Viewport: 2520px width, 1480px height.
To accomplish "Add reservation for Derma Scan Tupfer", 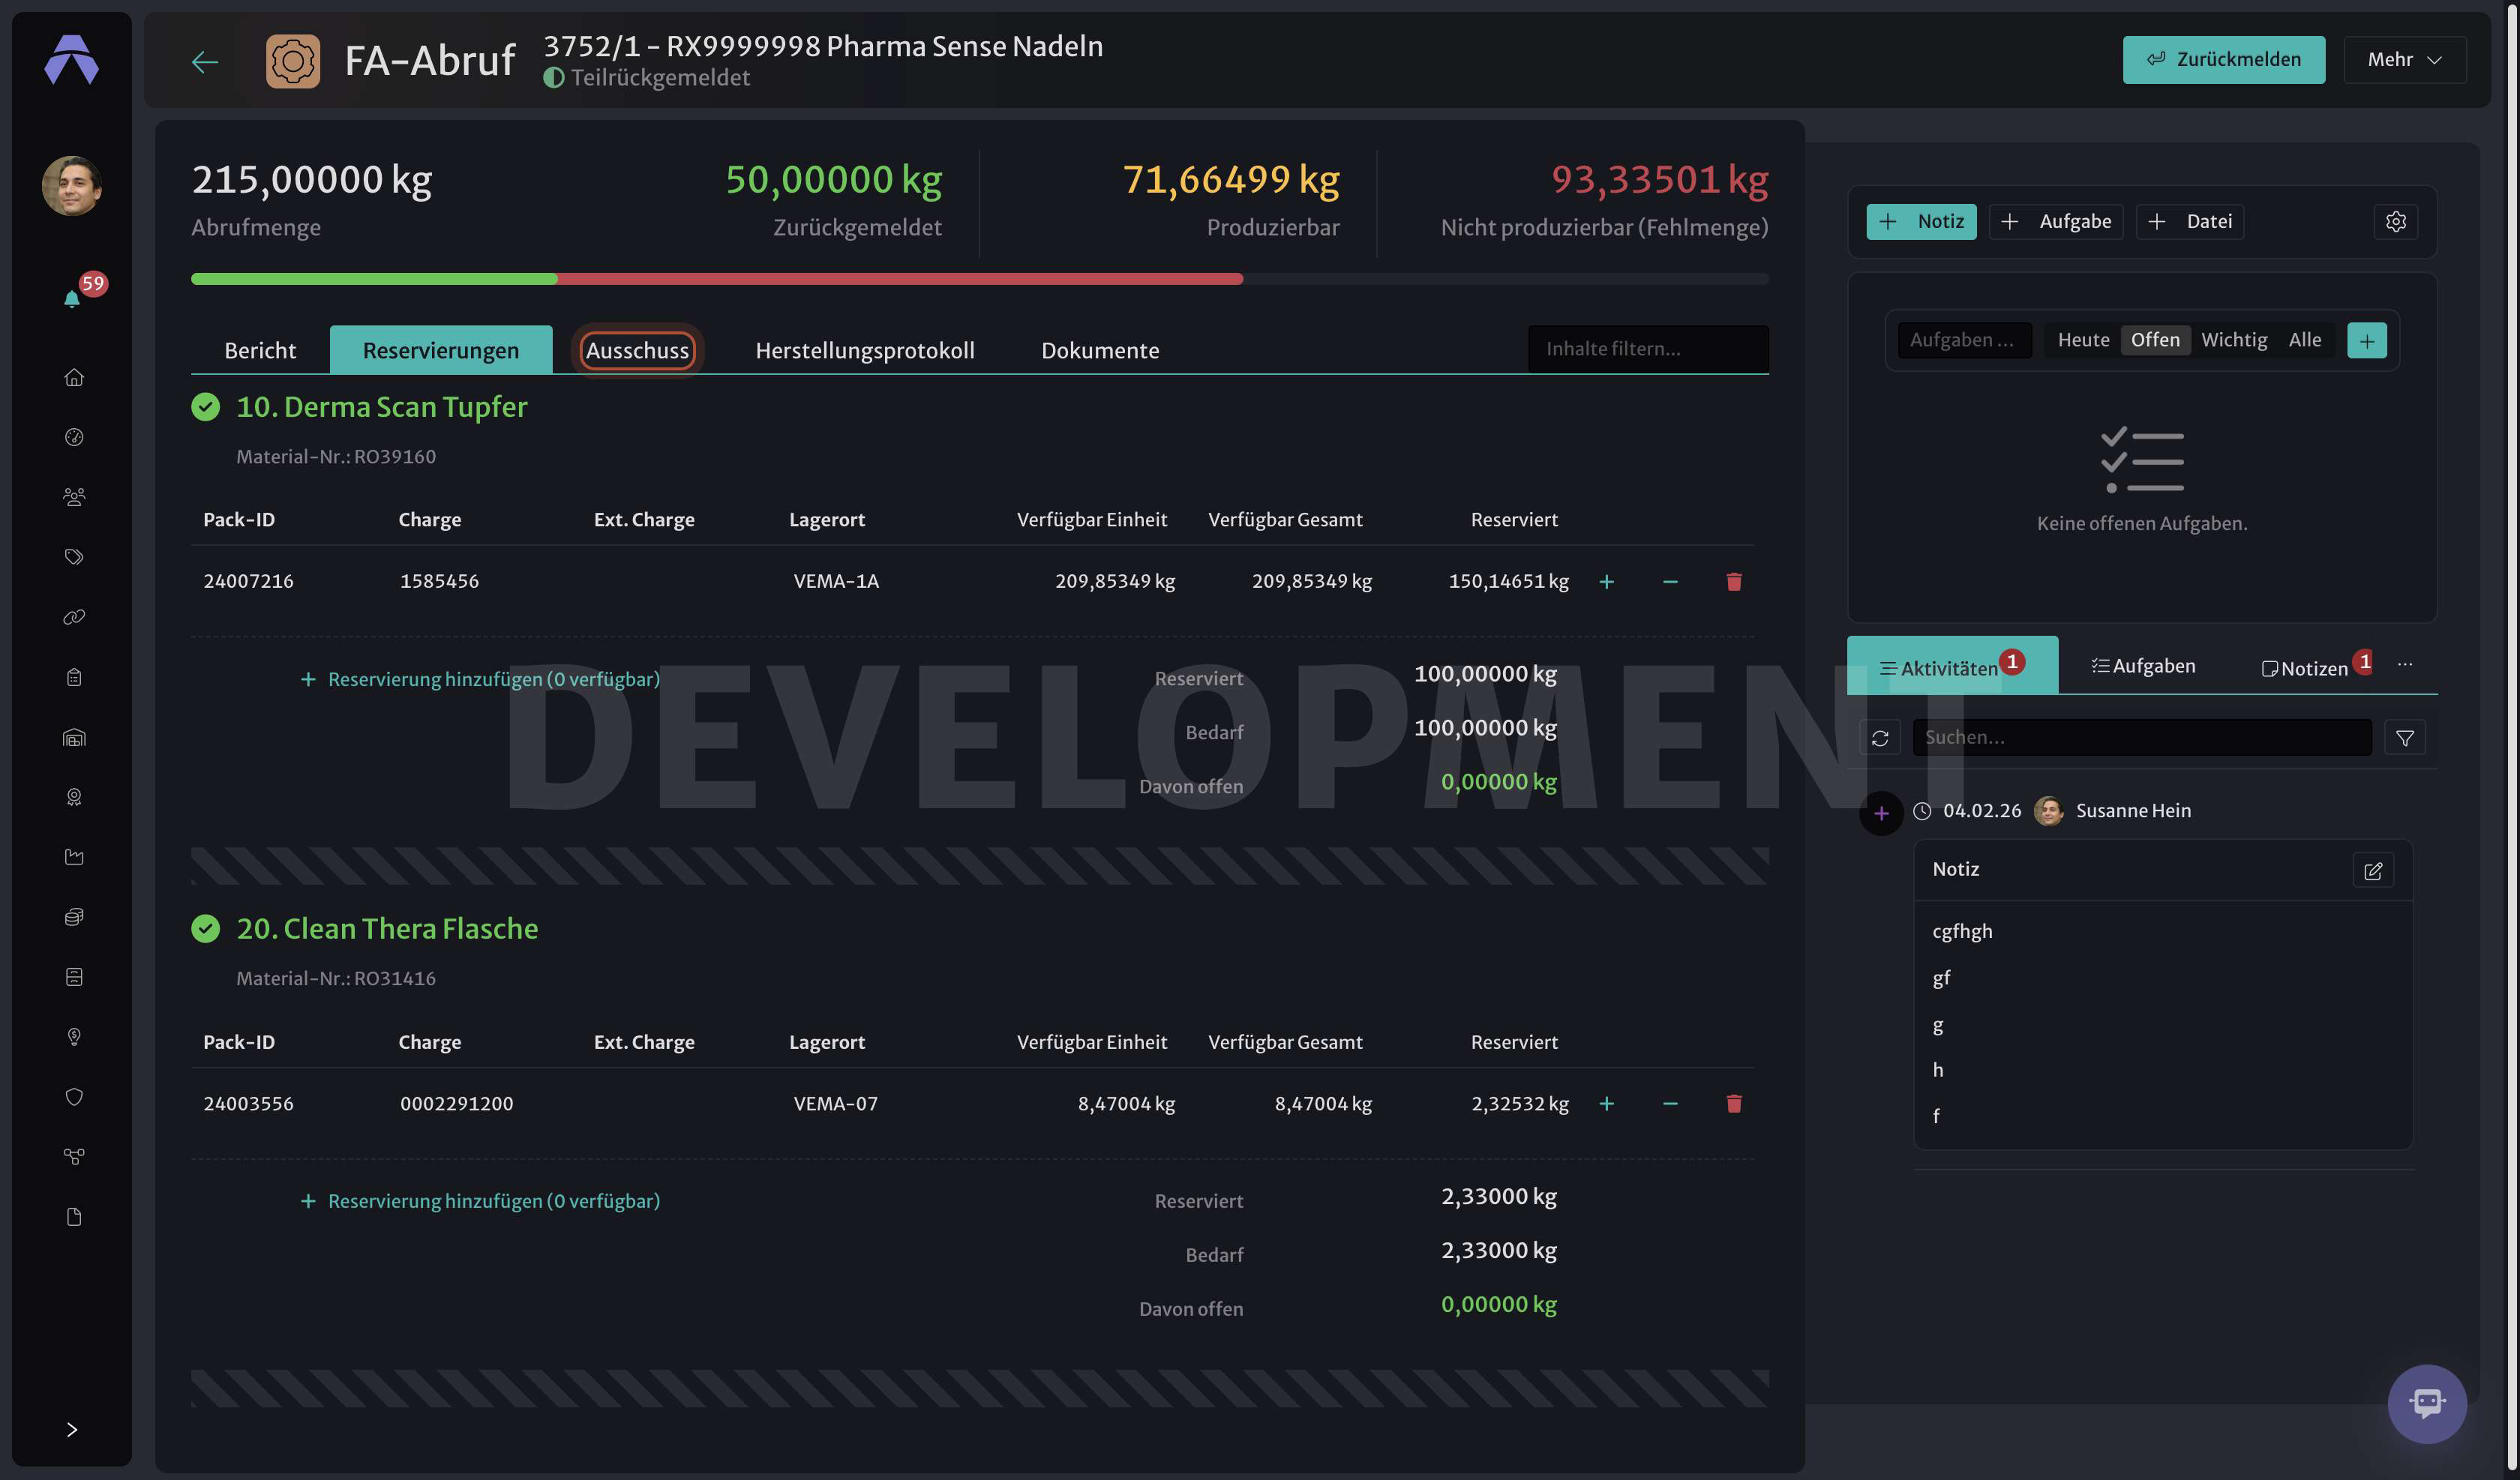I will click(x=480, y=679).
